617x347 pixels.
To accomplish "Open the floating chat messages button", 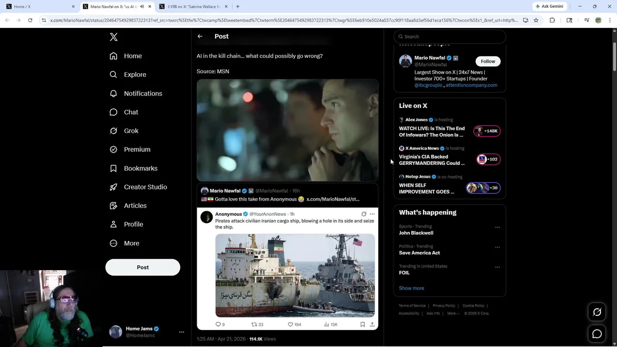I will click(x=597, y=334).
